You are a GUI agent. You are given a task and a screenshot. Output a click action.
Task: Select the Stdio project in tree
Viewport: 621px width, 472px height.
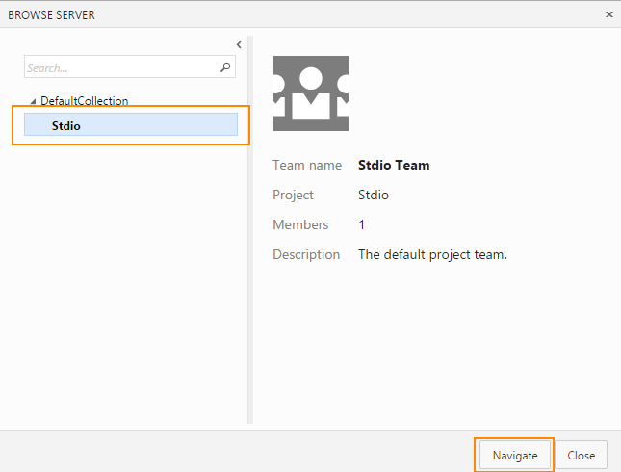tap(131, 124)
